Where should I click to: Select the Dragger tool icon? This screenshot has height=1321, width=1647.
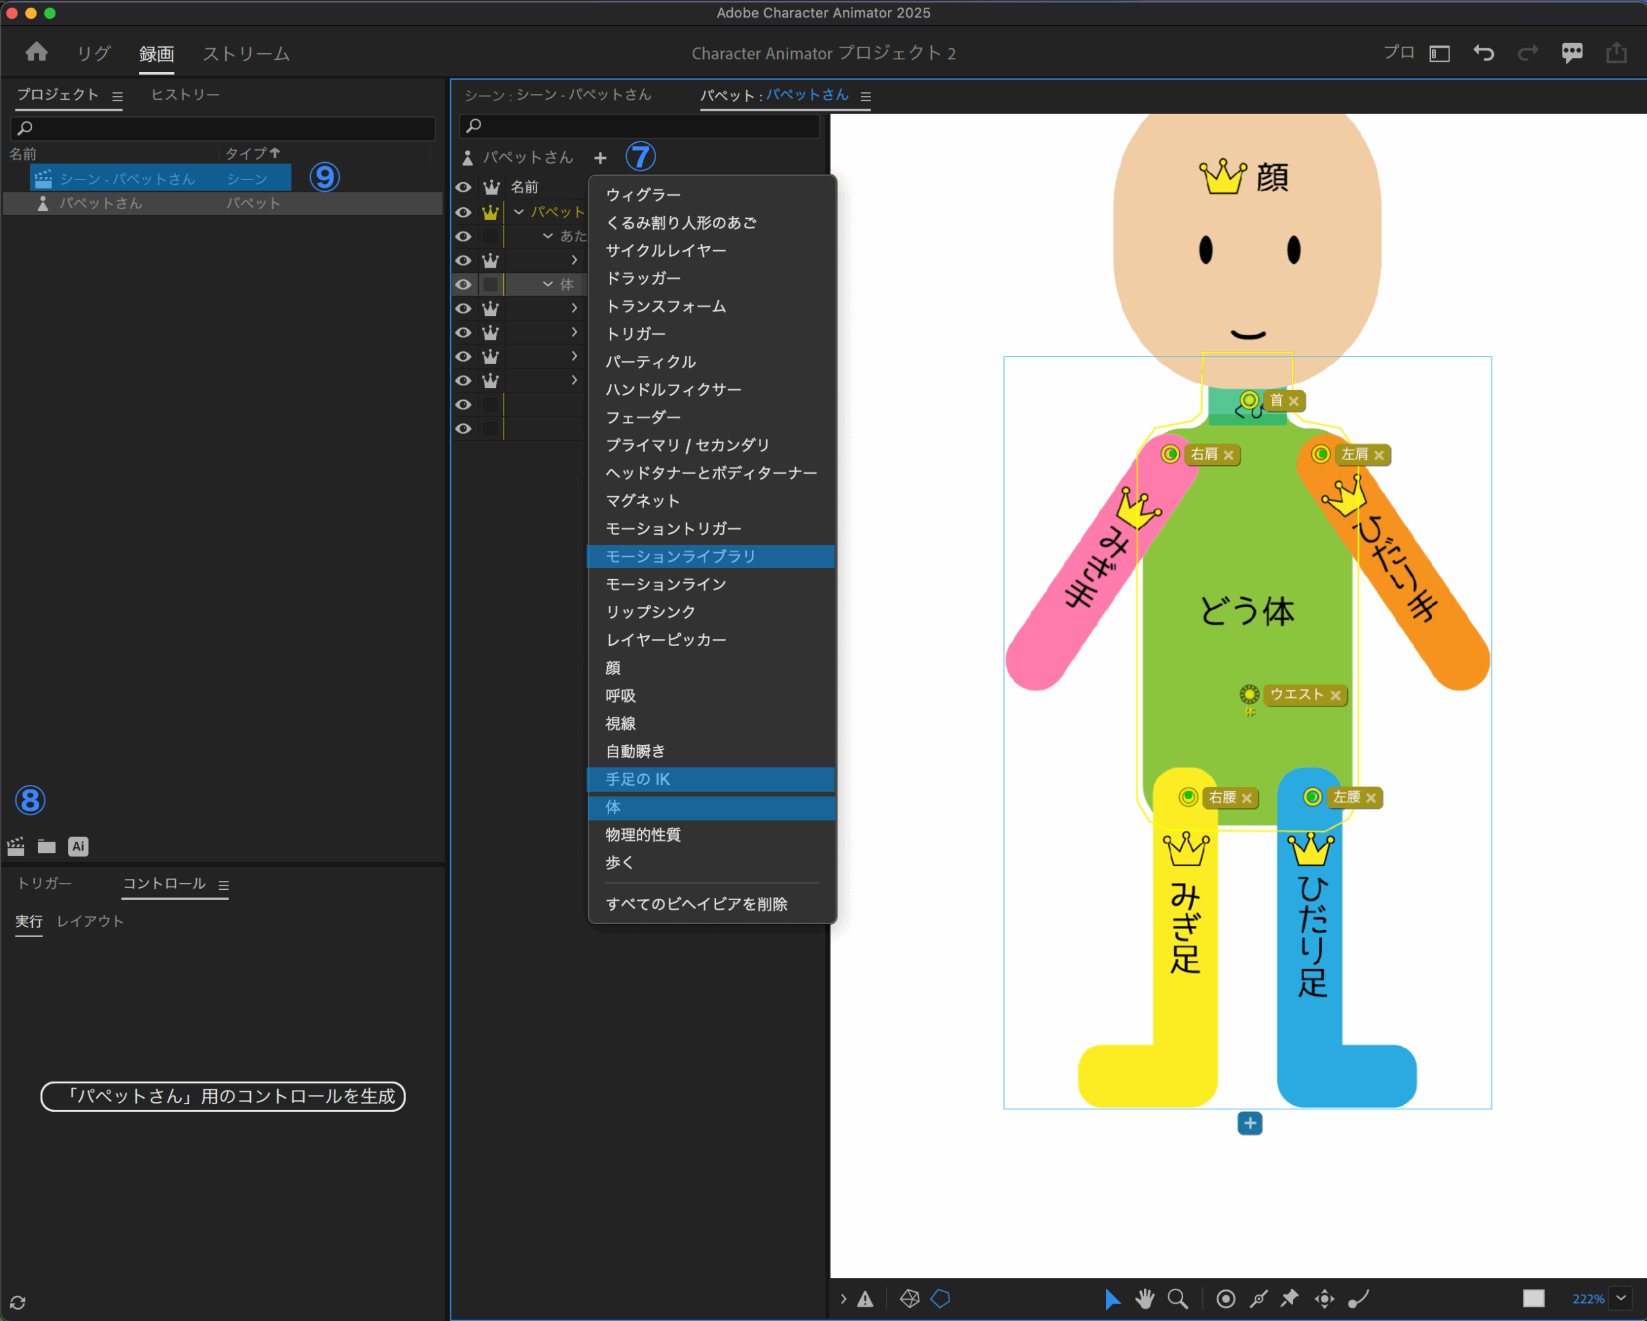click(1324, 1298)
